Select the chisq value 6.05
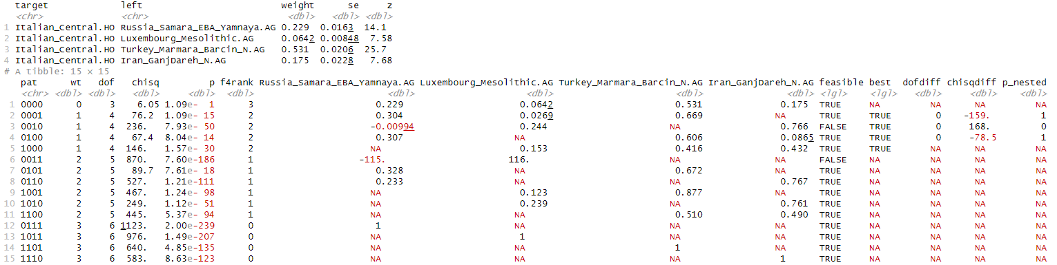Image resolution: width=1057 pixels, height=265 pixels. click(x=148, y=104)
